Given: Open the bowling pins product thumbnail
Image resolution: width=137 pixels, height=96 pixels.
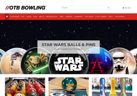Looking at the screenshot, I should click(x=112, y=87).
